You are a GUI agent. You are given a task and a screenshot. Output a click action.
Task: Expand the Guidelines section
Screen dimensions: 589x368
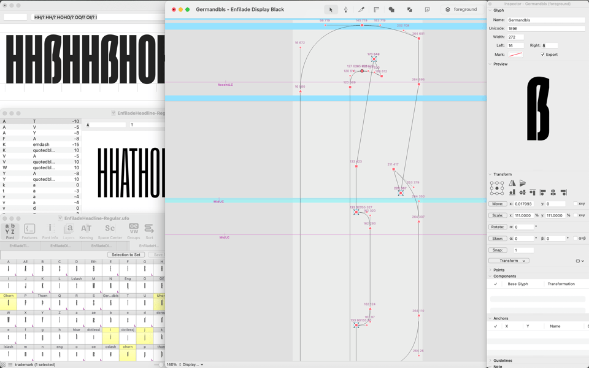point(491,361)
